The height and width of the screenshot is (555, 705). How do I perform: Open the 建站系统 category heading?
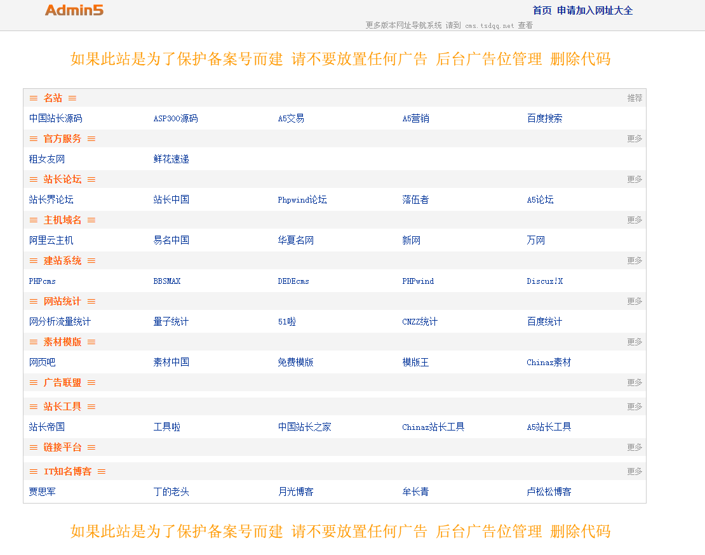click(x=62, y=260)
